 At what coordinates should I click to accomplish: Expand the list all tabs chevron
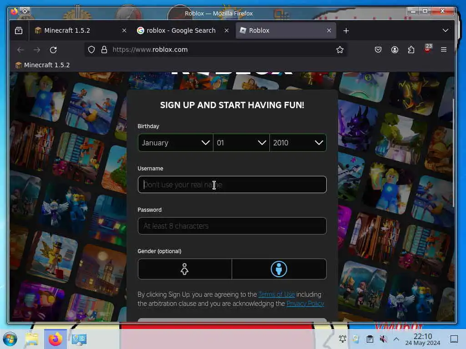pos(445,30)
